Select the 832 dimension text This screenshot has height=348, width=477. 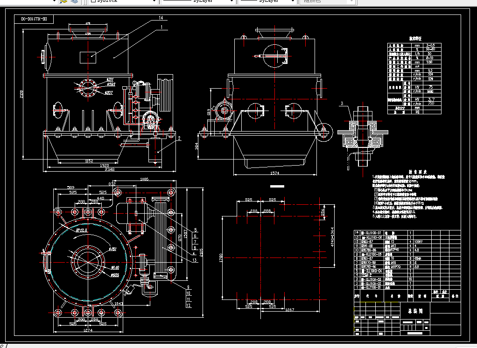tap(112, 184)
